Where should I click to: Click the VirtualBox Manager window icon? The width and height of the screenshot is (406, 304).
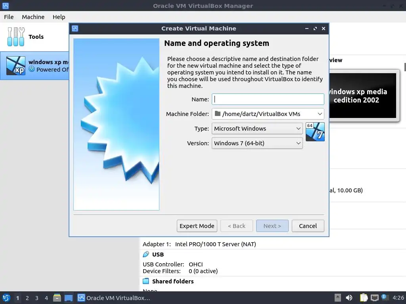coord(6,6)
